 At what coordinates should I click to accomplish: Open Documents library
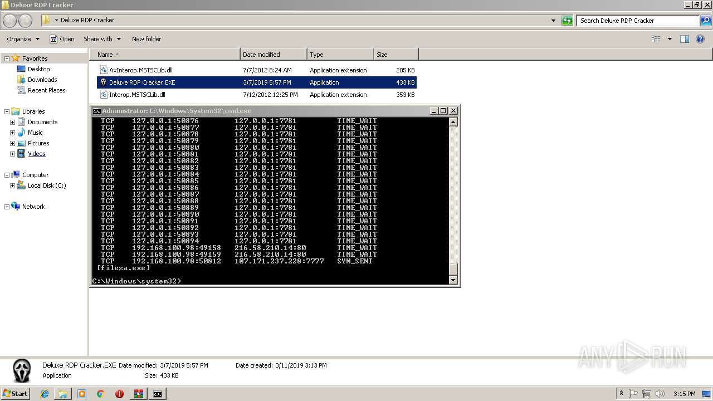pos(42,122)
